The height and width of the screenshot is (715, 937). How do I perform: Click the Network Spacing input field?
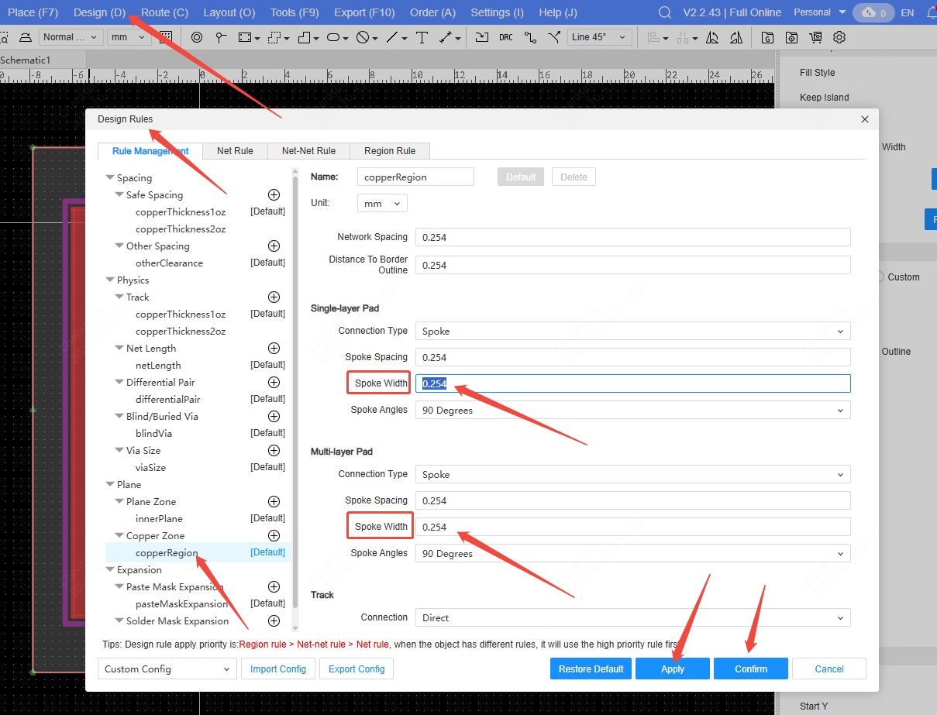click(x=632, y=238)
